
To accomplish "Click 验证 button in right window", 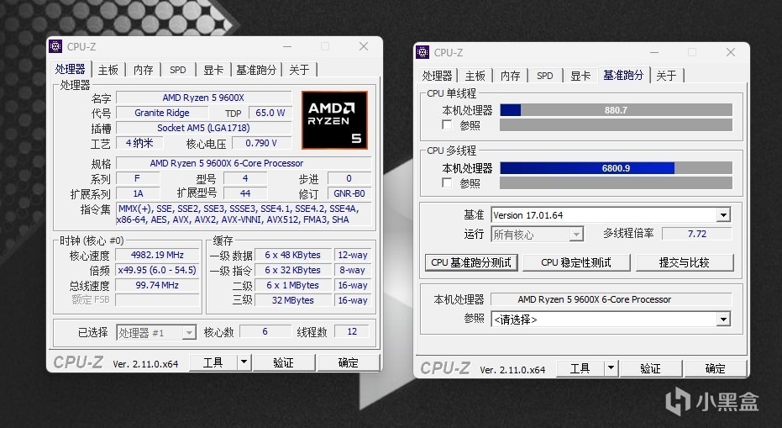I will (x=650, y=368).
